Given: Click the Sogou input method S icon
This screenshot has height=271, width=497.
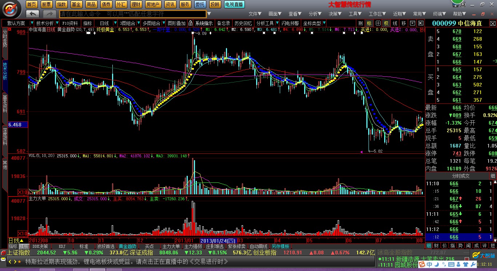Looking at the screenshot, I should pos(421,265).
